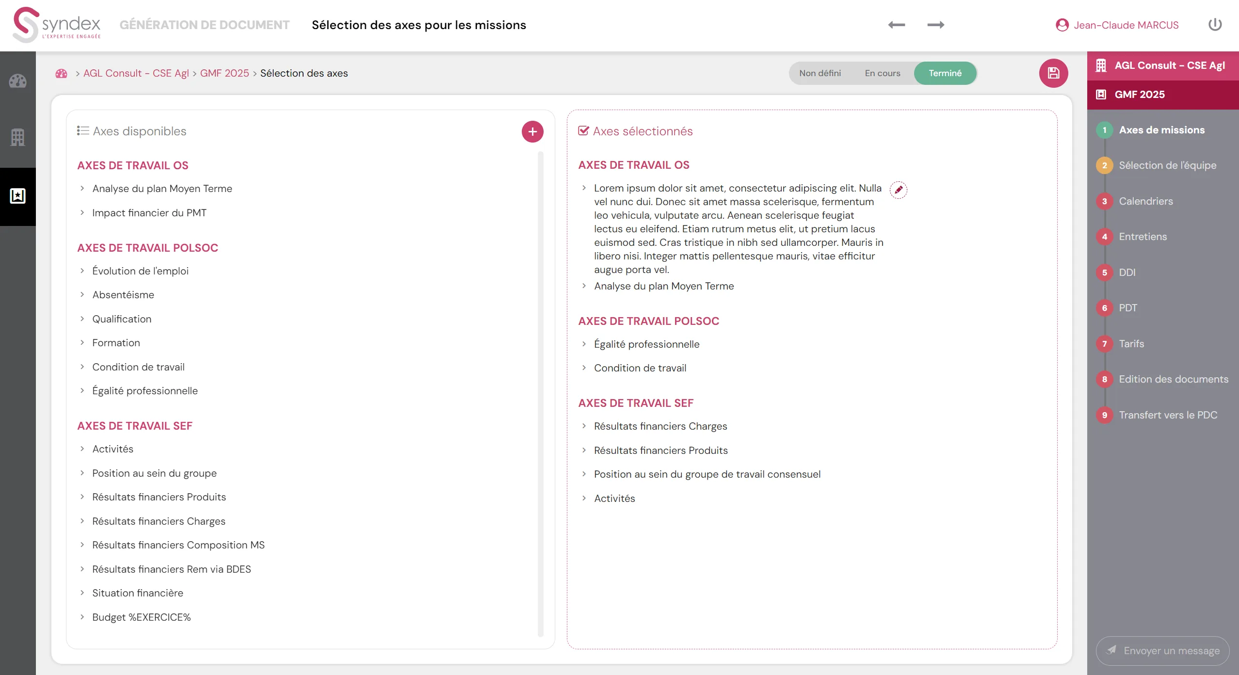Open the PDT step
The height and width of the screenshot is (675, 1239).
pyautogui.click(x=1127, y=308)
